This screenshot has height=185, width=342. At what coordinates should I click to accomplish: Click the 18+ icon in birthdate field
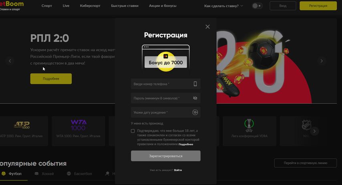click(195, 113)
